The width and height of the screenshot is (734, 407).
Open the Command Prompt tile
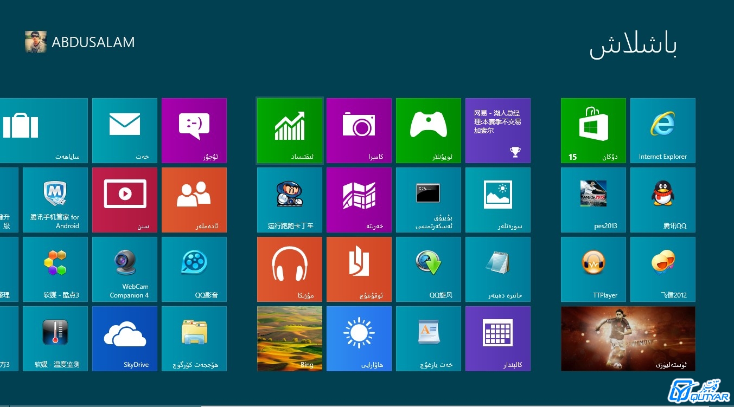(x=429, y=200)
